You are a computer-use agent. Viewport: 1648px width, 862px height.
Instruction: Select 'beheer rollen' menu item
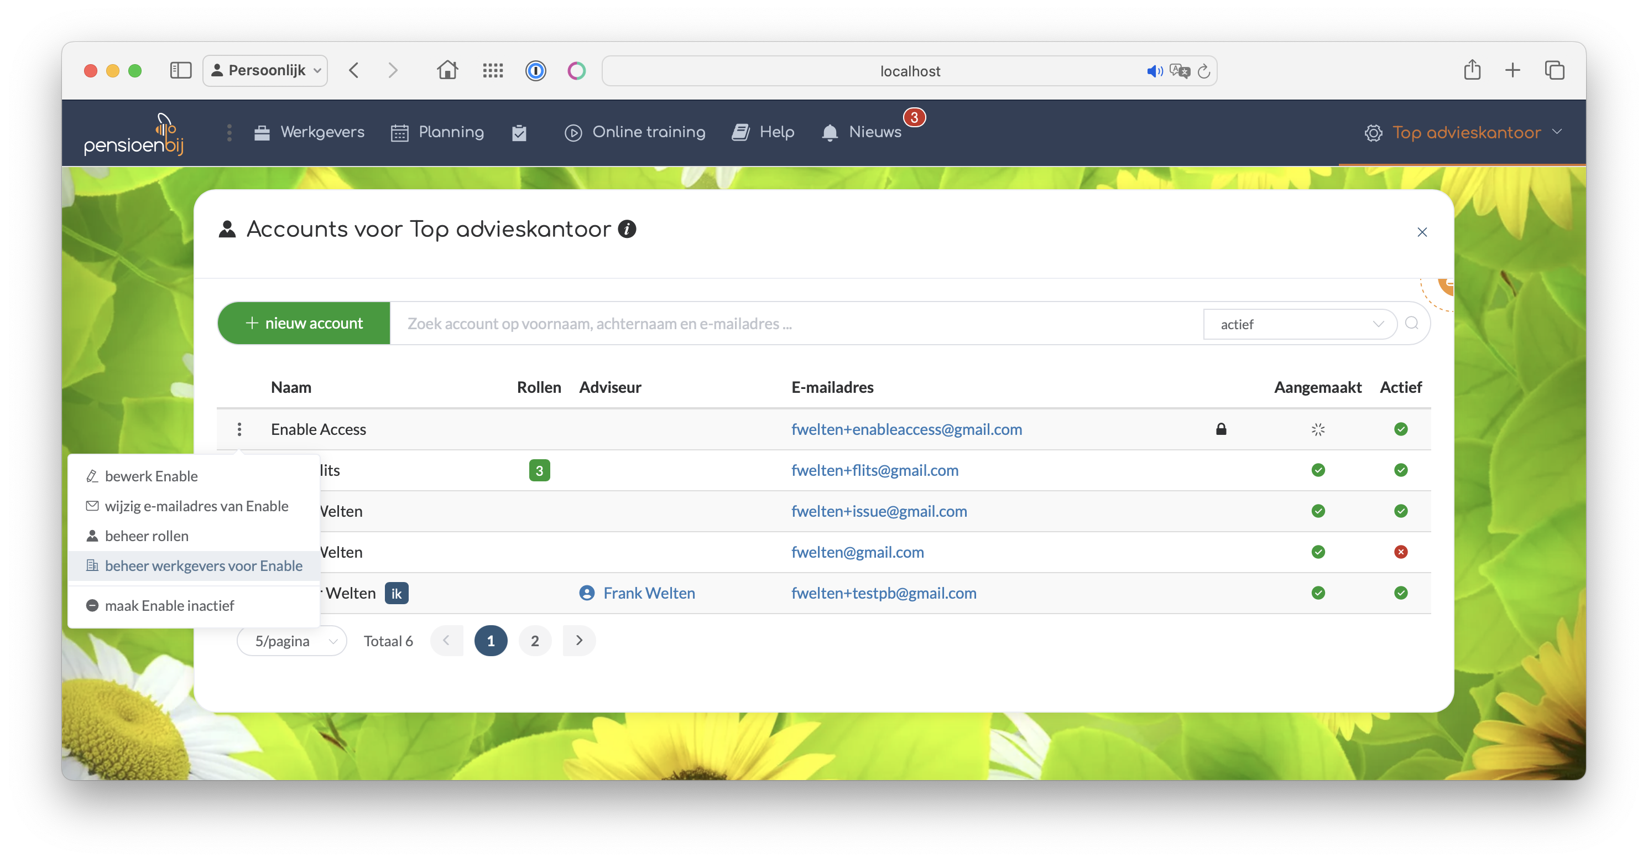[193, 536]
